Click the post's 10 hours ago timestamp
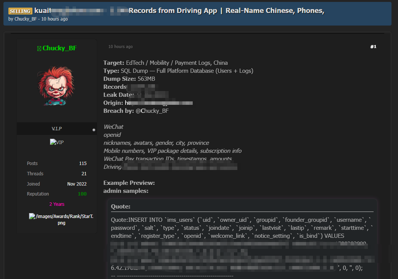This screenshot has width=398, height=279. [x=121, y=47]
